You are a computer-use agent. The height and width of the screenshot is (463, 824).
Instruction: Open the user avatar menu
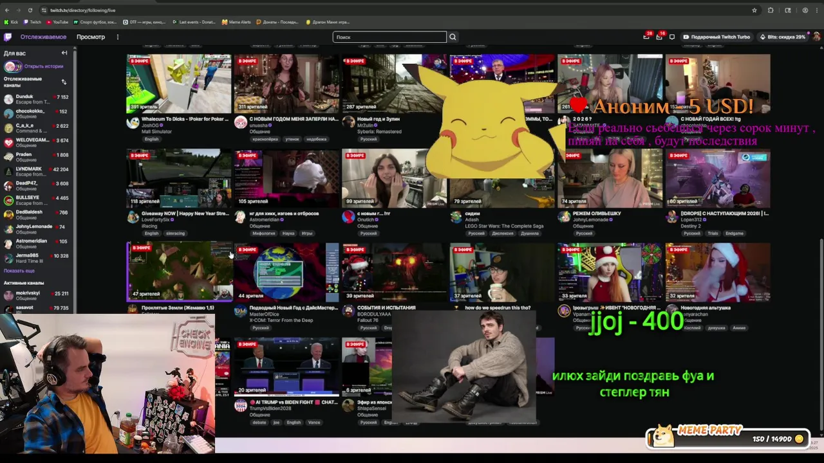click(816, 37)
